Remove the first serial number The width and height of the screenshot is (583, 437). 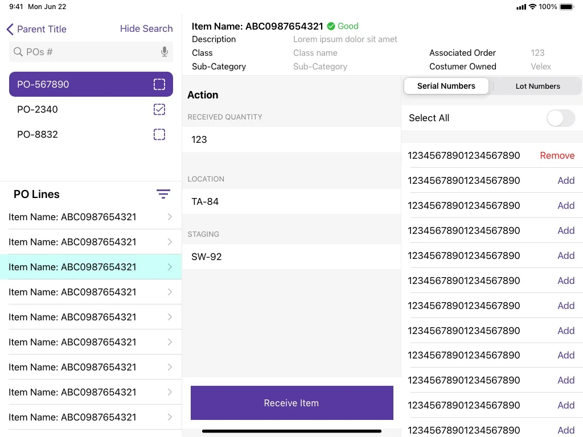click(x=557, y=155)
